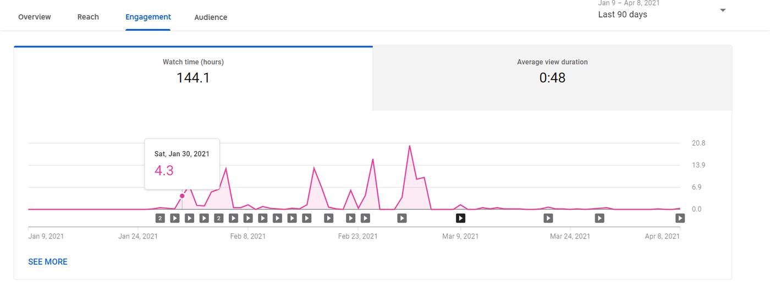Viewport: 770px width, 290px height.
Task: Click the Jan 30 data point on chart
Action: click(182, 196)
